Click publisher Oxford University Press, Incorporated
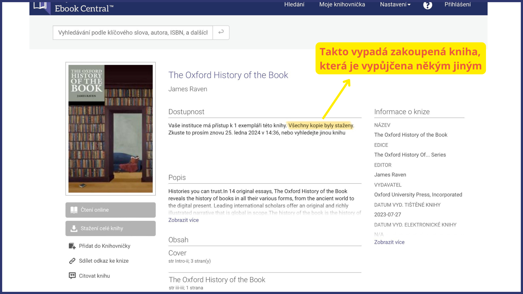 coord(418,195)
